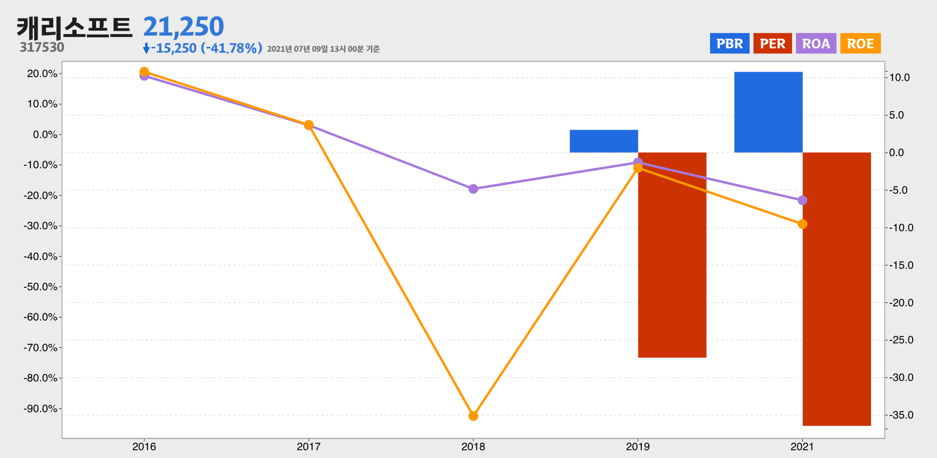Screen dimensions: 937x458
Task: Click the current price 21,250
Action: 183,26
